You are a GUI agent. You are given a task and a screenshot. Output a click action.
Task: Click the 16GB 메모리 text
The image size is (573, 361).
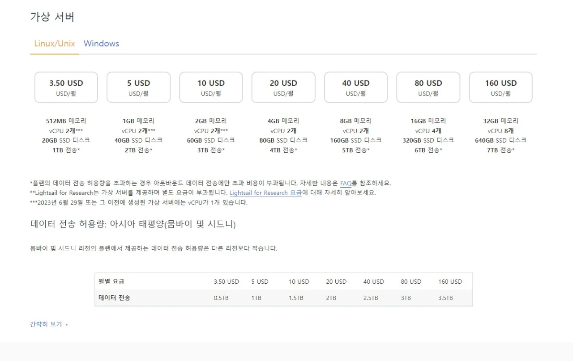coord(428,121)
